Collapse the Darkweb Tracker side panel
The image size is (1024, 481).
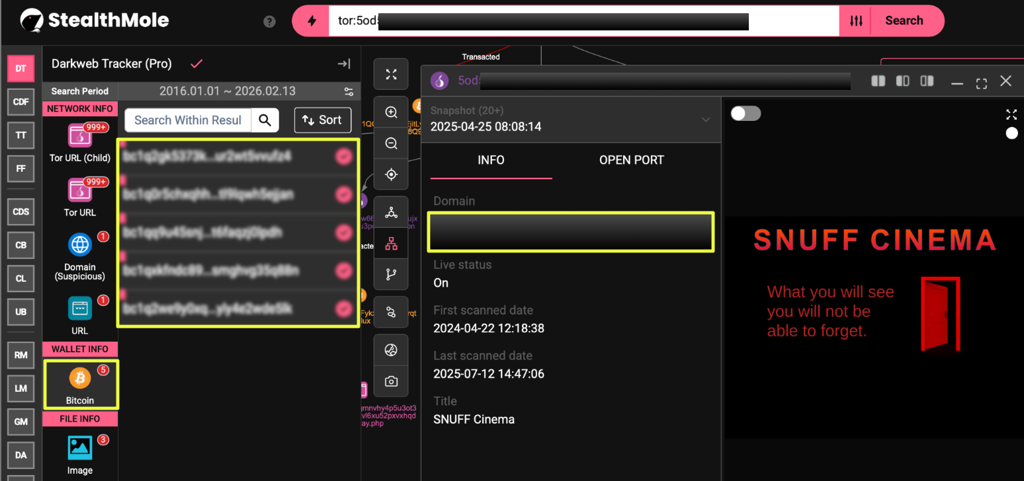click(x=344, y=64)
